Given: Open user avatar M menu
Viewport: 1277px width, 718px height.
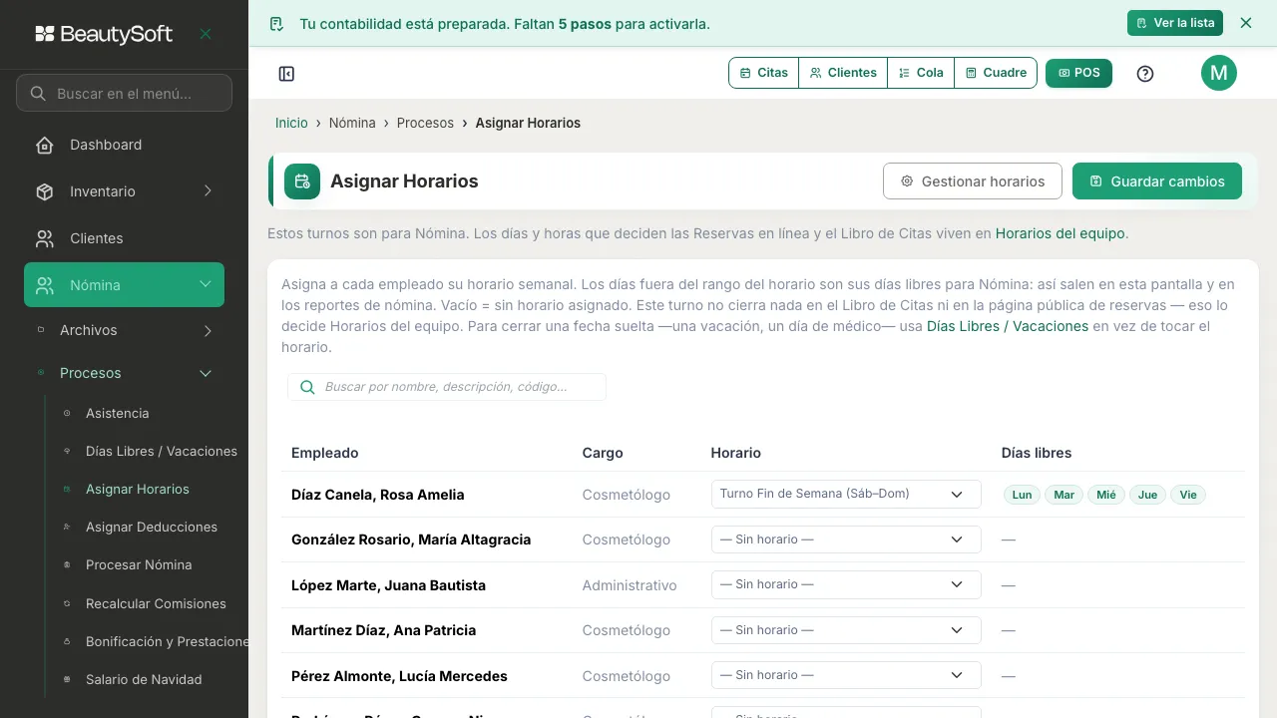Looking at the screenshot, I should pos(1219,73).
